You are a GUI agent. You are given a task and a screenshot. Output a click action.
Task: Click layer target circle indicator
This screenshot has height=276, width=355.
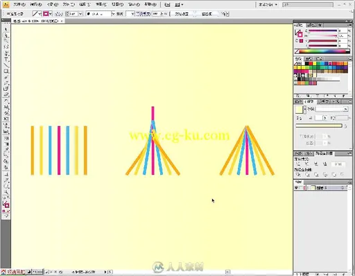coord(343,188)
